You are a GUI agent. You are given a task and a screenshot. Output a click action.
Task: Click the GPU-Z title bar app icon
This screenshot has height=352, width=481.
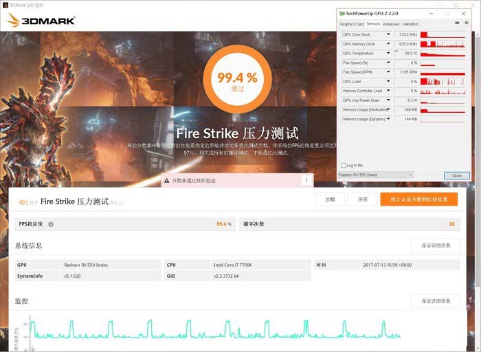pos(342,13)
